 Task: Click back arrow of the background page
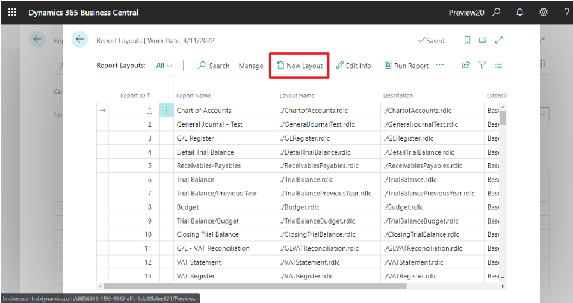(x=37, y=40)
